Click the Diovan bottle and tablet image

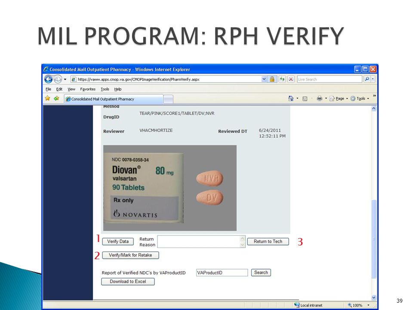[x=170, y=188]
